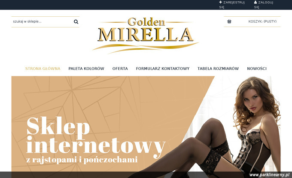Open the Strona główna menu item
The height and width of the screenshot is (178, 292).
pyautogui.click(x=43, y=69)
